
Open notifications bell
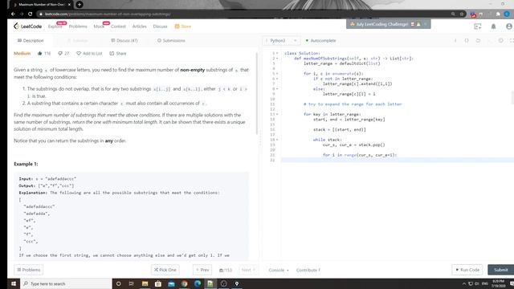pyautogui.click(x=493, y=26)
